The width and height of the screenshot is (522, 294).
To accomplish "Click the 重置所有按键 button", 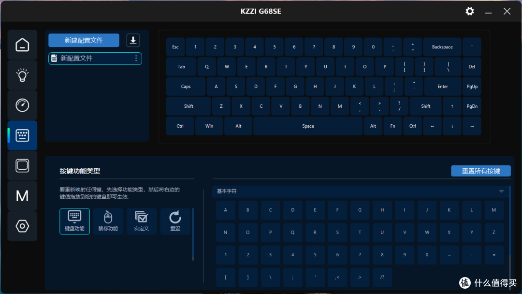I will pyautogui.click(x=480, y=171).
